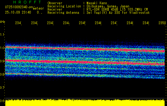Click the 1.1 frequency axis label

coord(2,34)
